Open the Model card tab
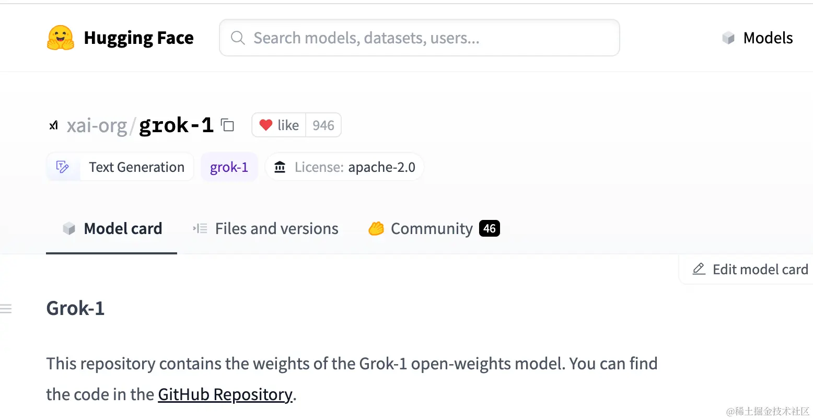The width and height of the screenshot is (813, 420). tap(112, 229)
